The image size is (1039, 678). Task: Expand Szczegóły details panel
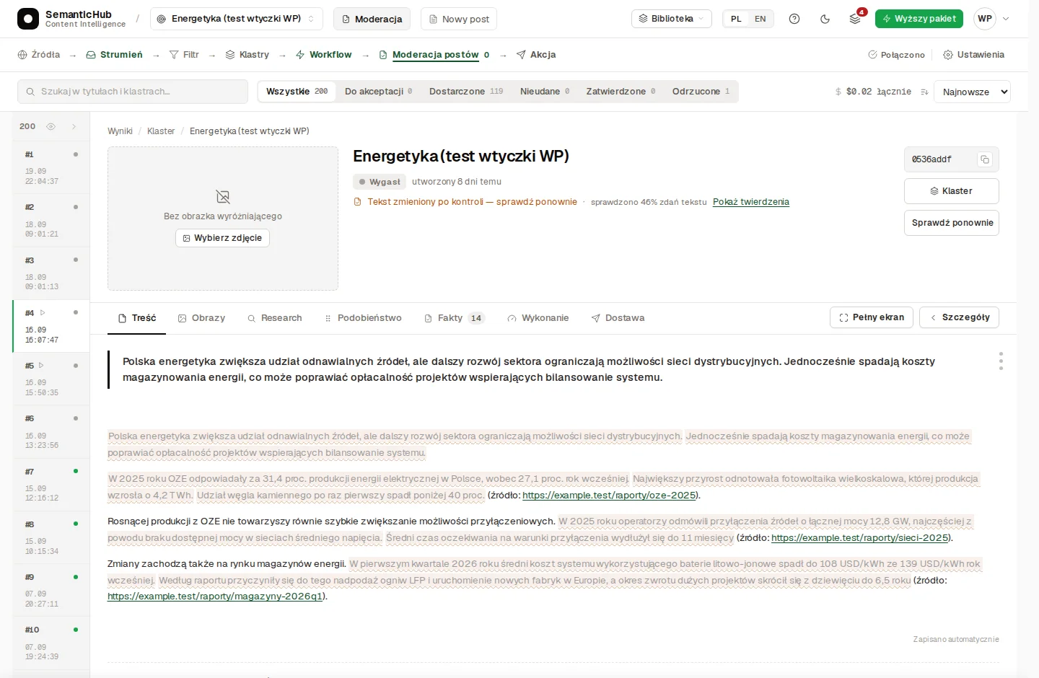(959, 317)
